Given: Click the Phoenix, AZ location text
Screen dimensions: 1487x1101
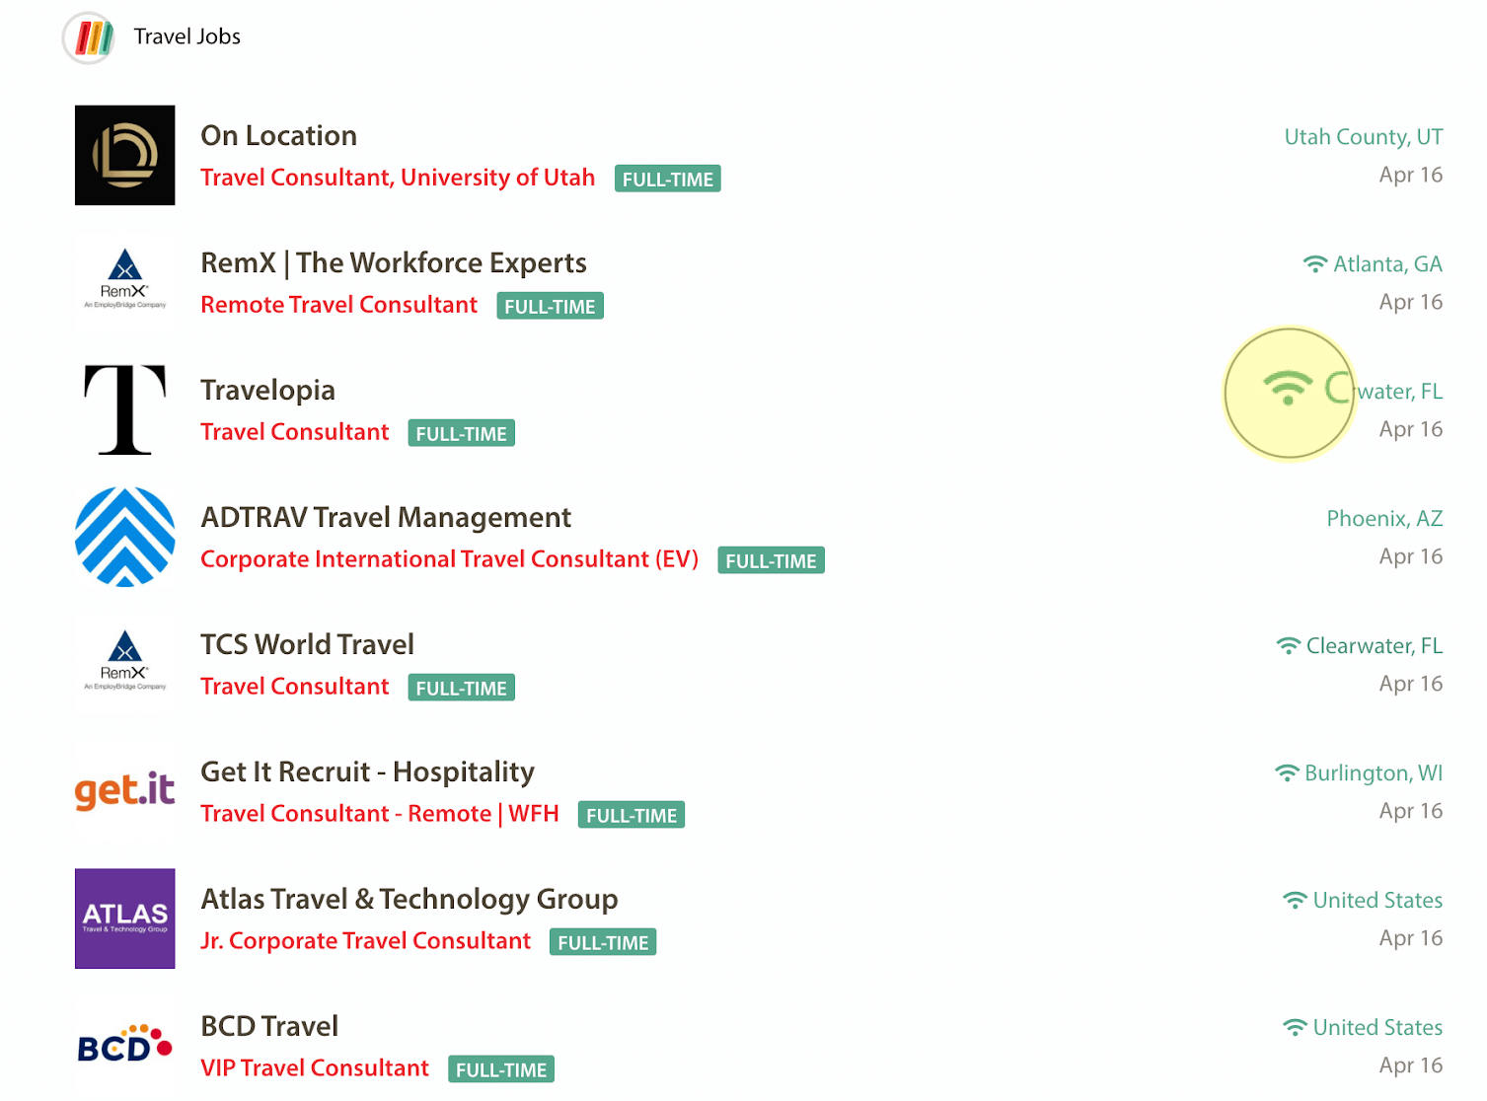Looking at the screenshot, I should pos(1384,519).
